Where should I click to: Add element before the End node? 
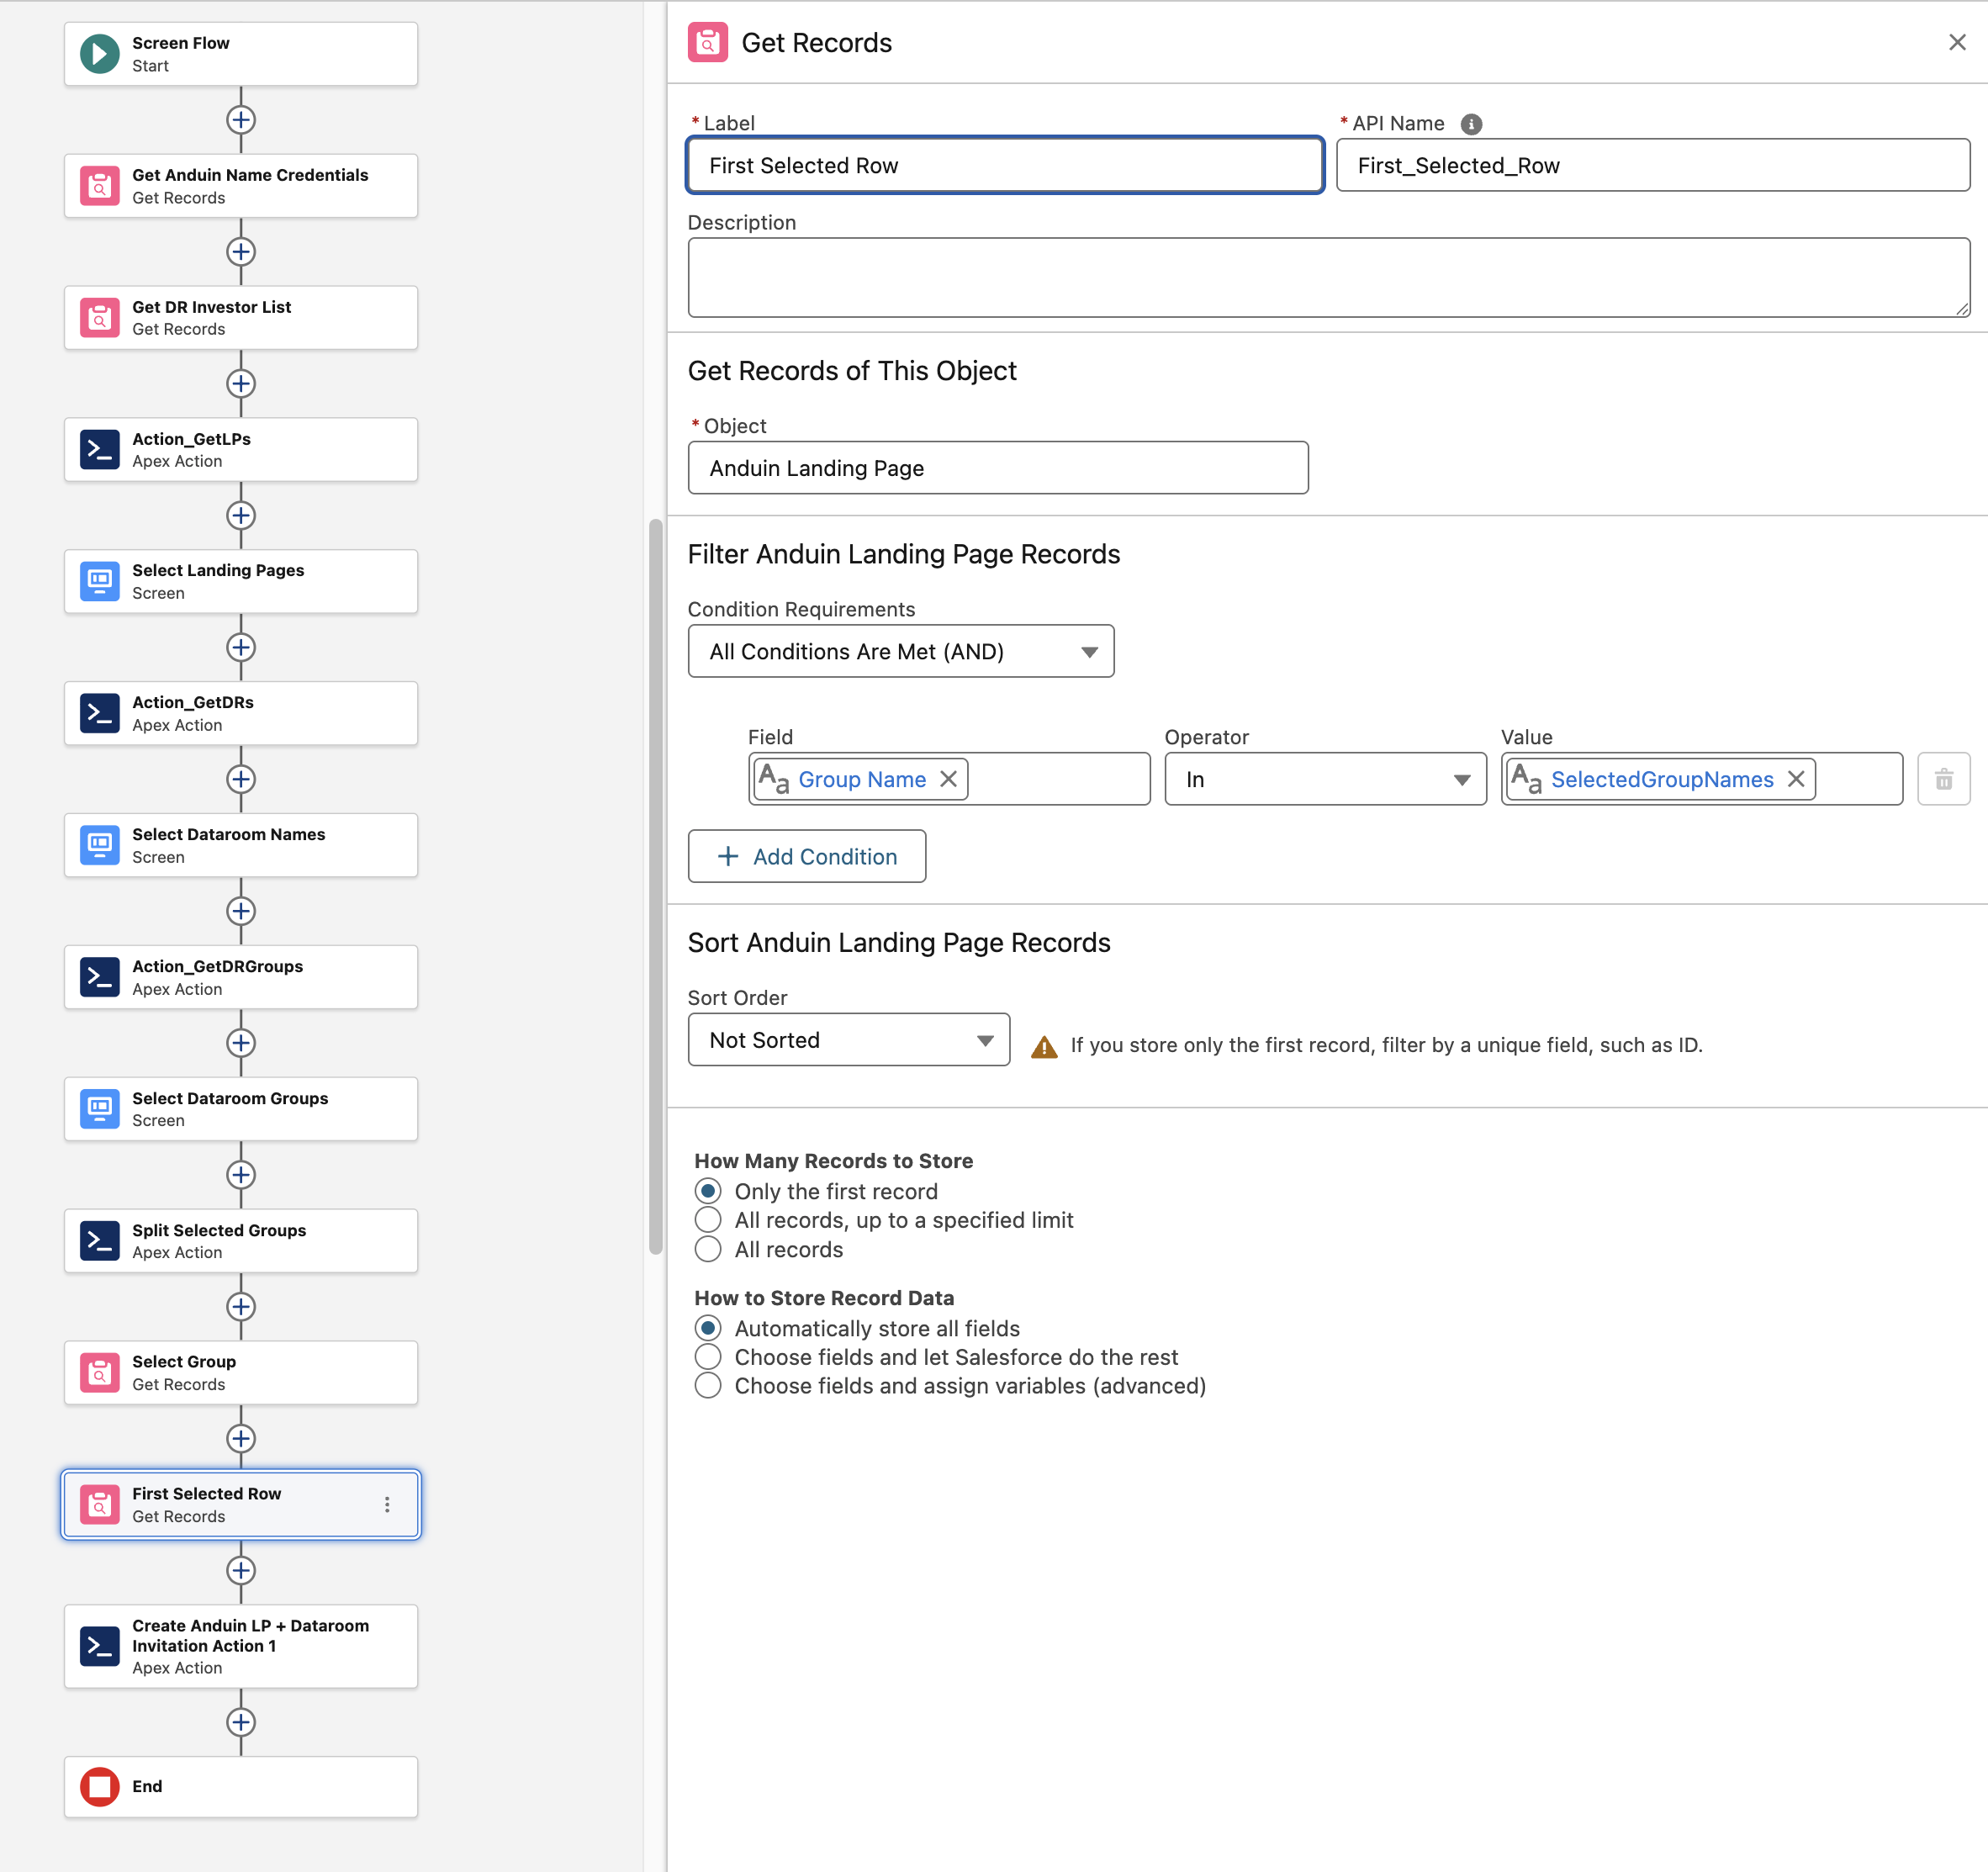click(241, 1722)
